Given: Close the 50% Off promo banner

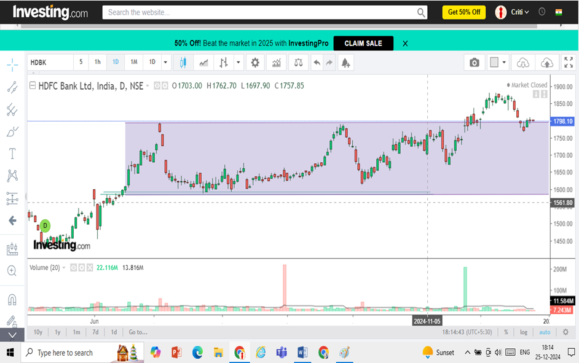Looking at the screenshot, I should pos(405,44).
